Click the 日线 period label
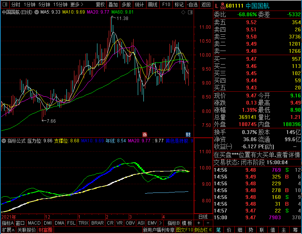 pyautogui.click(x=203, y=217)
